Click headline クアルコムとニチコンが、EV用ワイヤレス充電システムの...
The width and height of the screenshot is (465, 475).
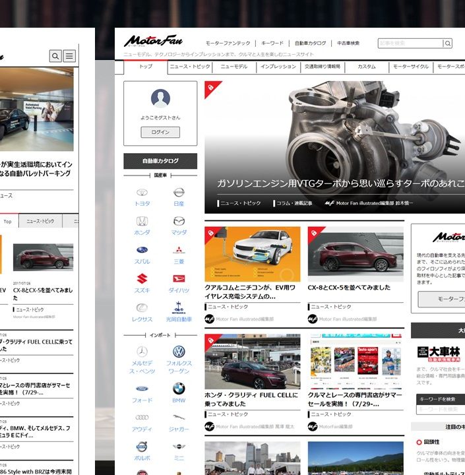click(x=250, y=292)
